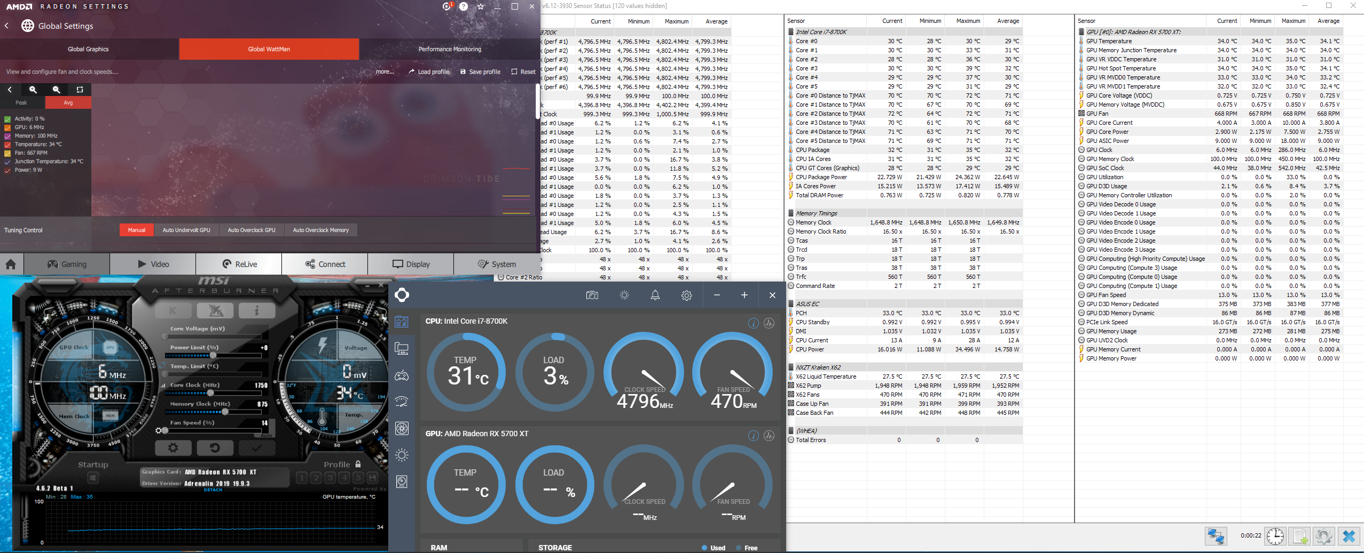Screen dimensions: 1364x553
Task: Click Afterburner Power Limit slider handle
Action: point(213,355)
